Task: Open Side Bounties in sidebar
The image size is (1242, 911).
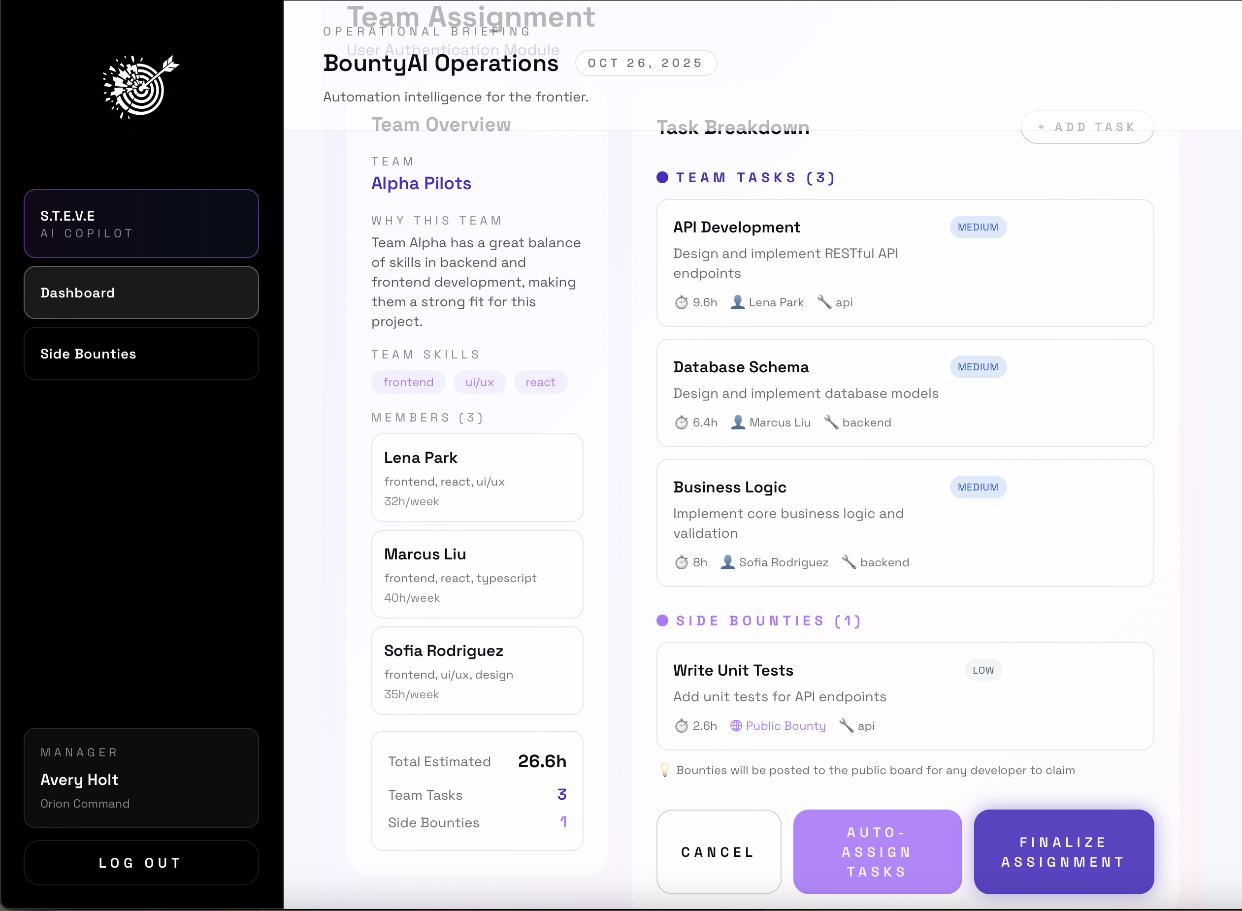Action: pos(141,354)
